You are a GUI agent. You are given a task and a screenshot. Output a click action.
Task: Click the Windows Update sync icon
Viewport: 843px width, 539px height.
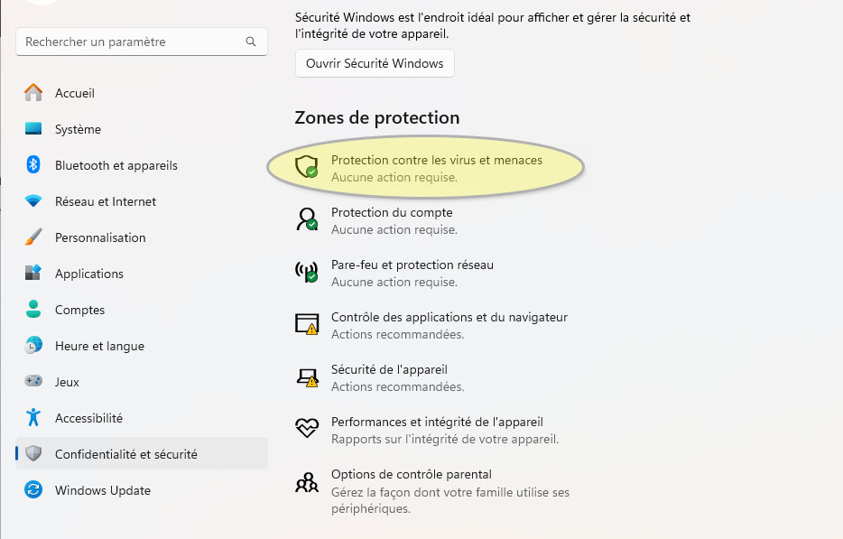pyautogui.click(x=33, y=489)
